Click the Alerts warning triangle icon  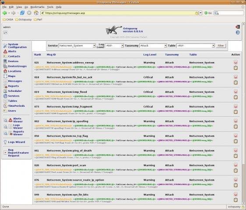pos(5,51)
